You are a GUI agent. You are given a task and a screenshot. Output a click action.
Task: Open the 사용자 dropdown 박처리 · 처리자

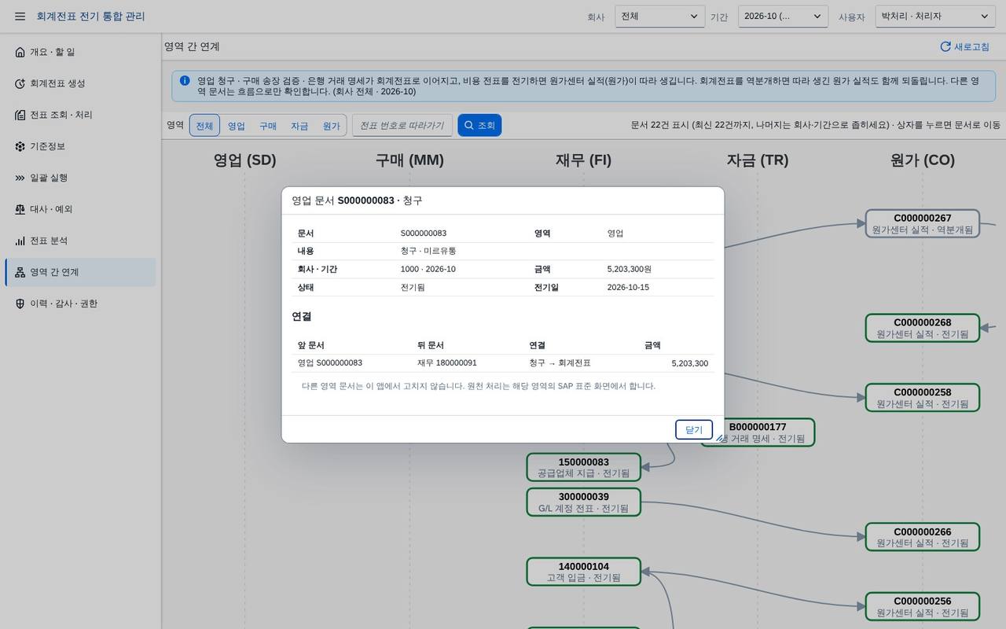coord(935,17)
